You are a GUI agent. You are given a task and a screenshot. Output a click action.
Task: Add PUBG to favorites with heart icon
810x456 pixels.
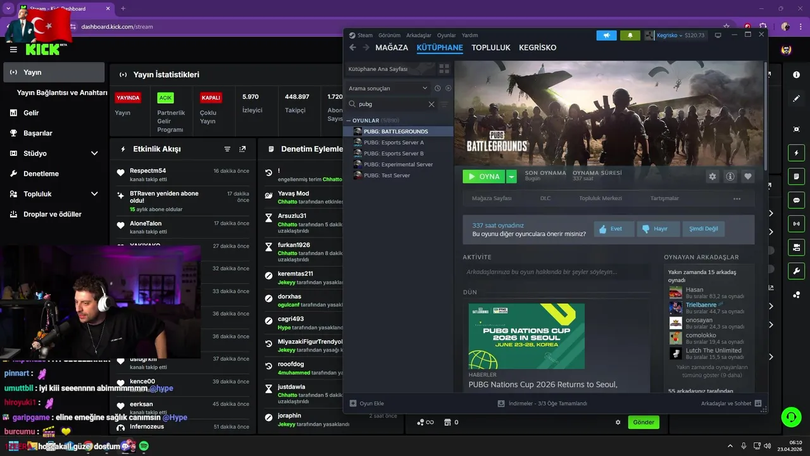coord(747,177)
